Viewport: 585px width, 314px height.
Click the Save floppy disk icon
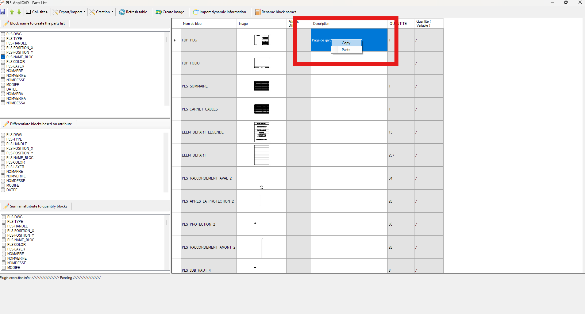click(3, 12)
